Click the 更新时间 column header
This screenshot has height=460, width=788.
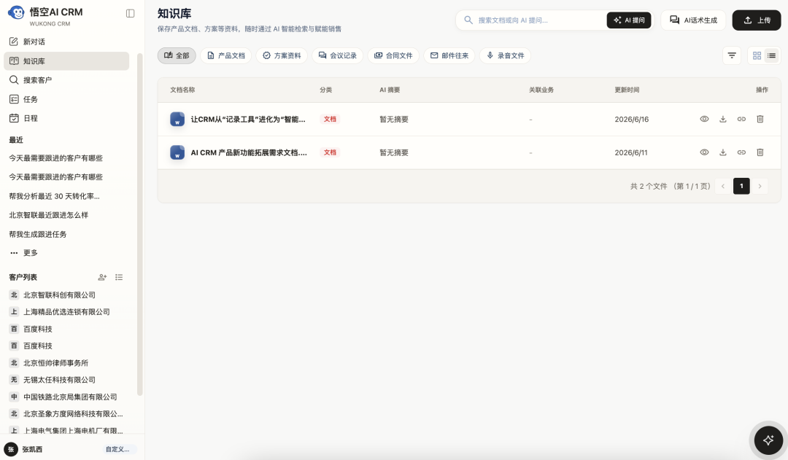point(627,90)
